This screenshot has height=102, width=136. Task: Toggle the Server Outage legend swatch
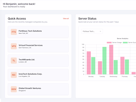click(109, 42)
